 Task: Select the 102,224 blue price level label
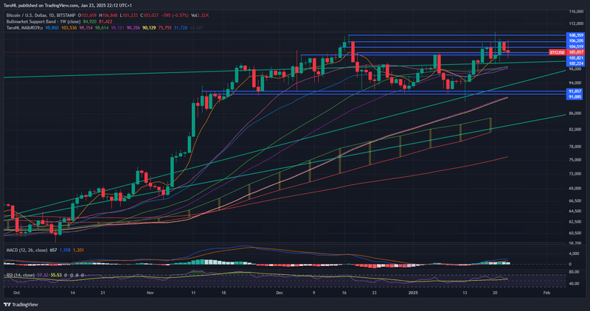pyautogui.click(x=576, y=64)
